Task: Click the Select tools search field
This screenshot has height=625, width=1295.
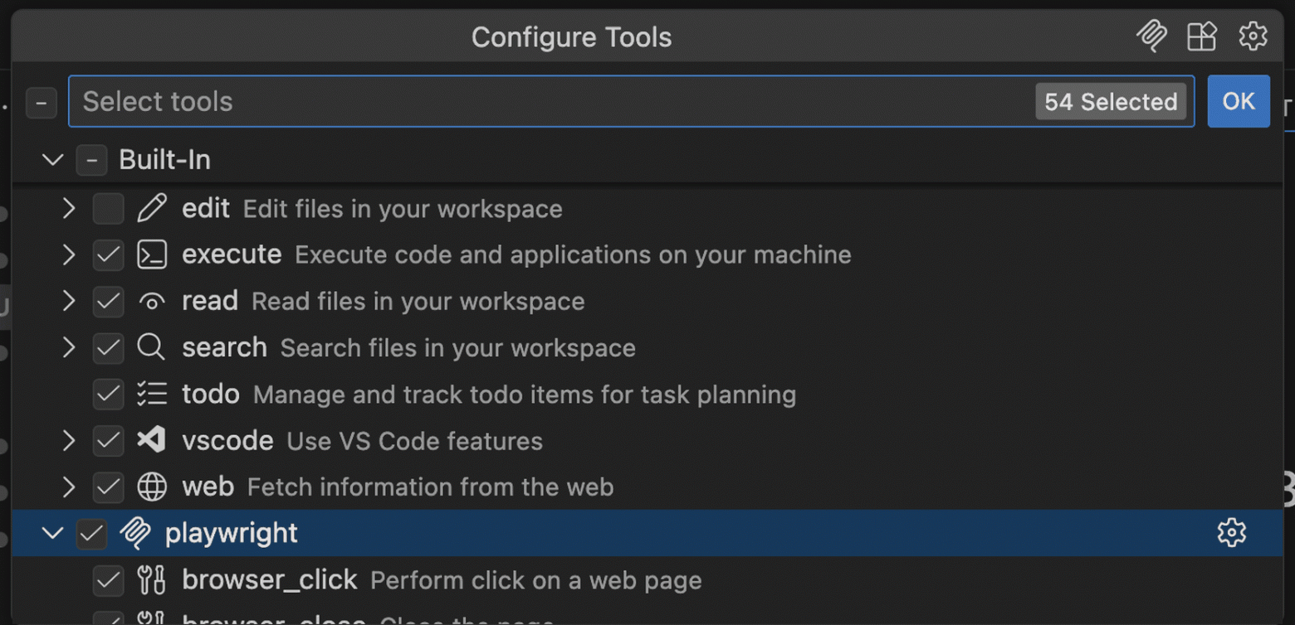Action: [x=498, y=101]
